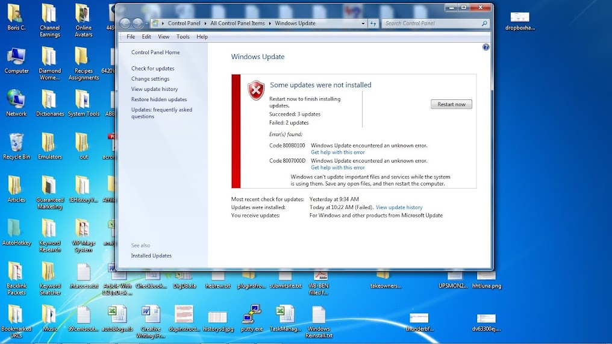Select the Online Avatars folder
This screenshot has width=612, height=344.
coord(84,20)
